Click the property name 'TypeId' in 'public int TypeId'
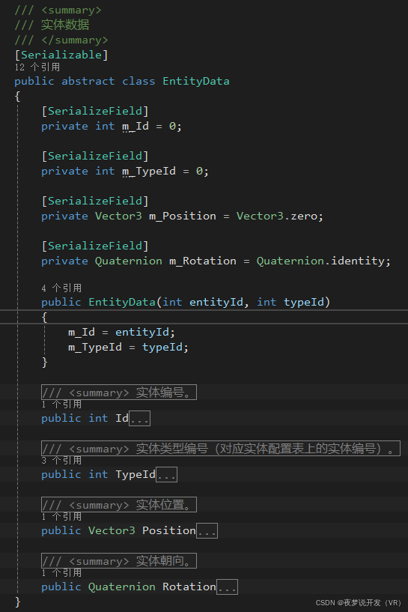408x612 pixels. pyautogui.click(x=136, y=475)
